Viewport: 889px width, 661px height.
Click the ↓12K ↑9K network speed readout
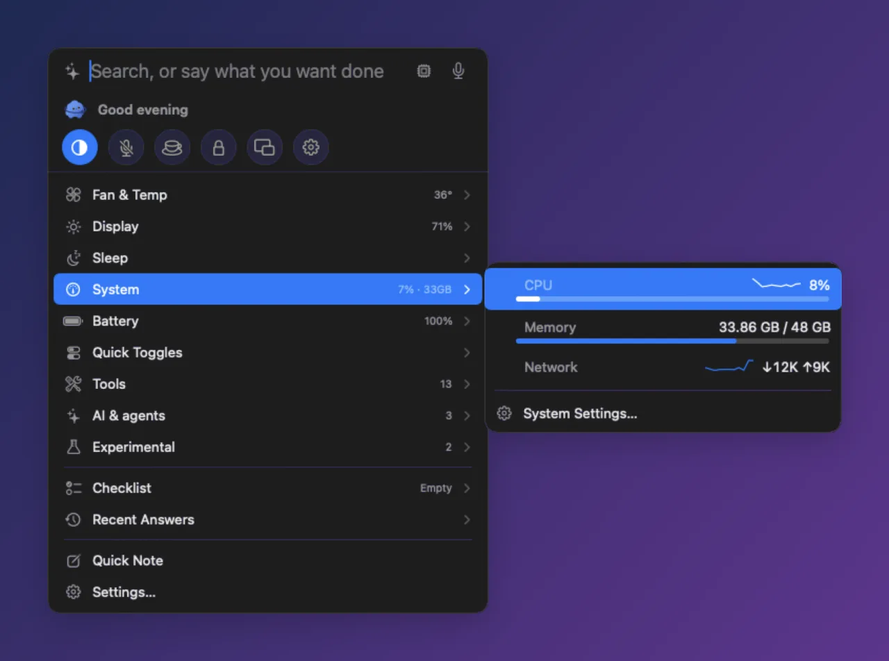point(796,367)
